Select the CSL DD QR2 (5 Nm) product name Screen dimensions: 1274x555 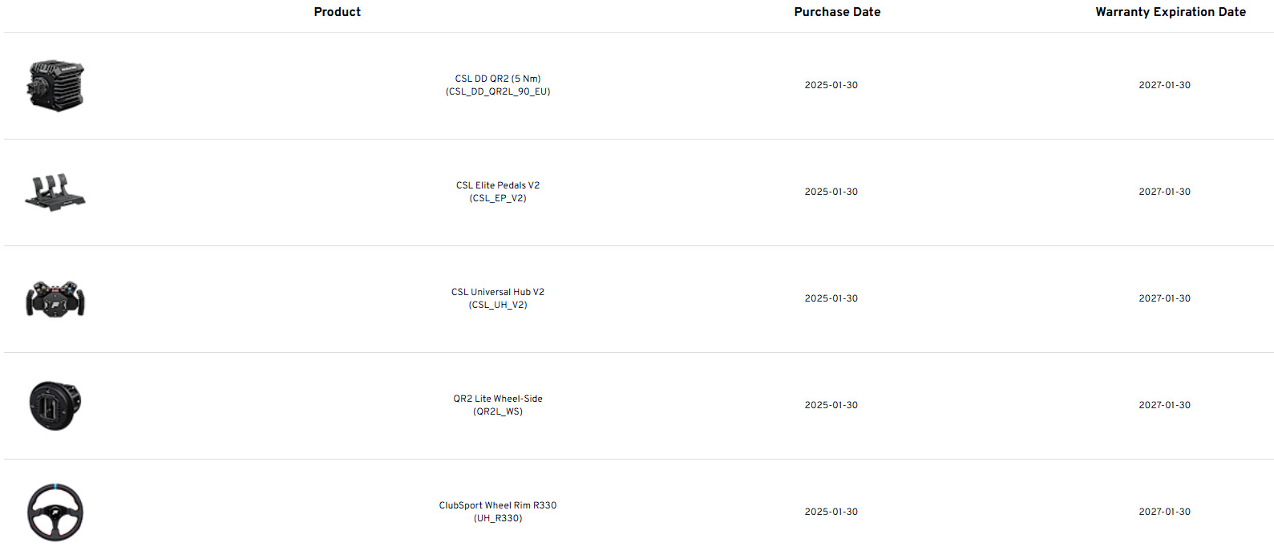tap(498, 79)
